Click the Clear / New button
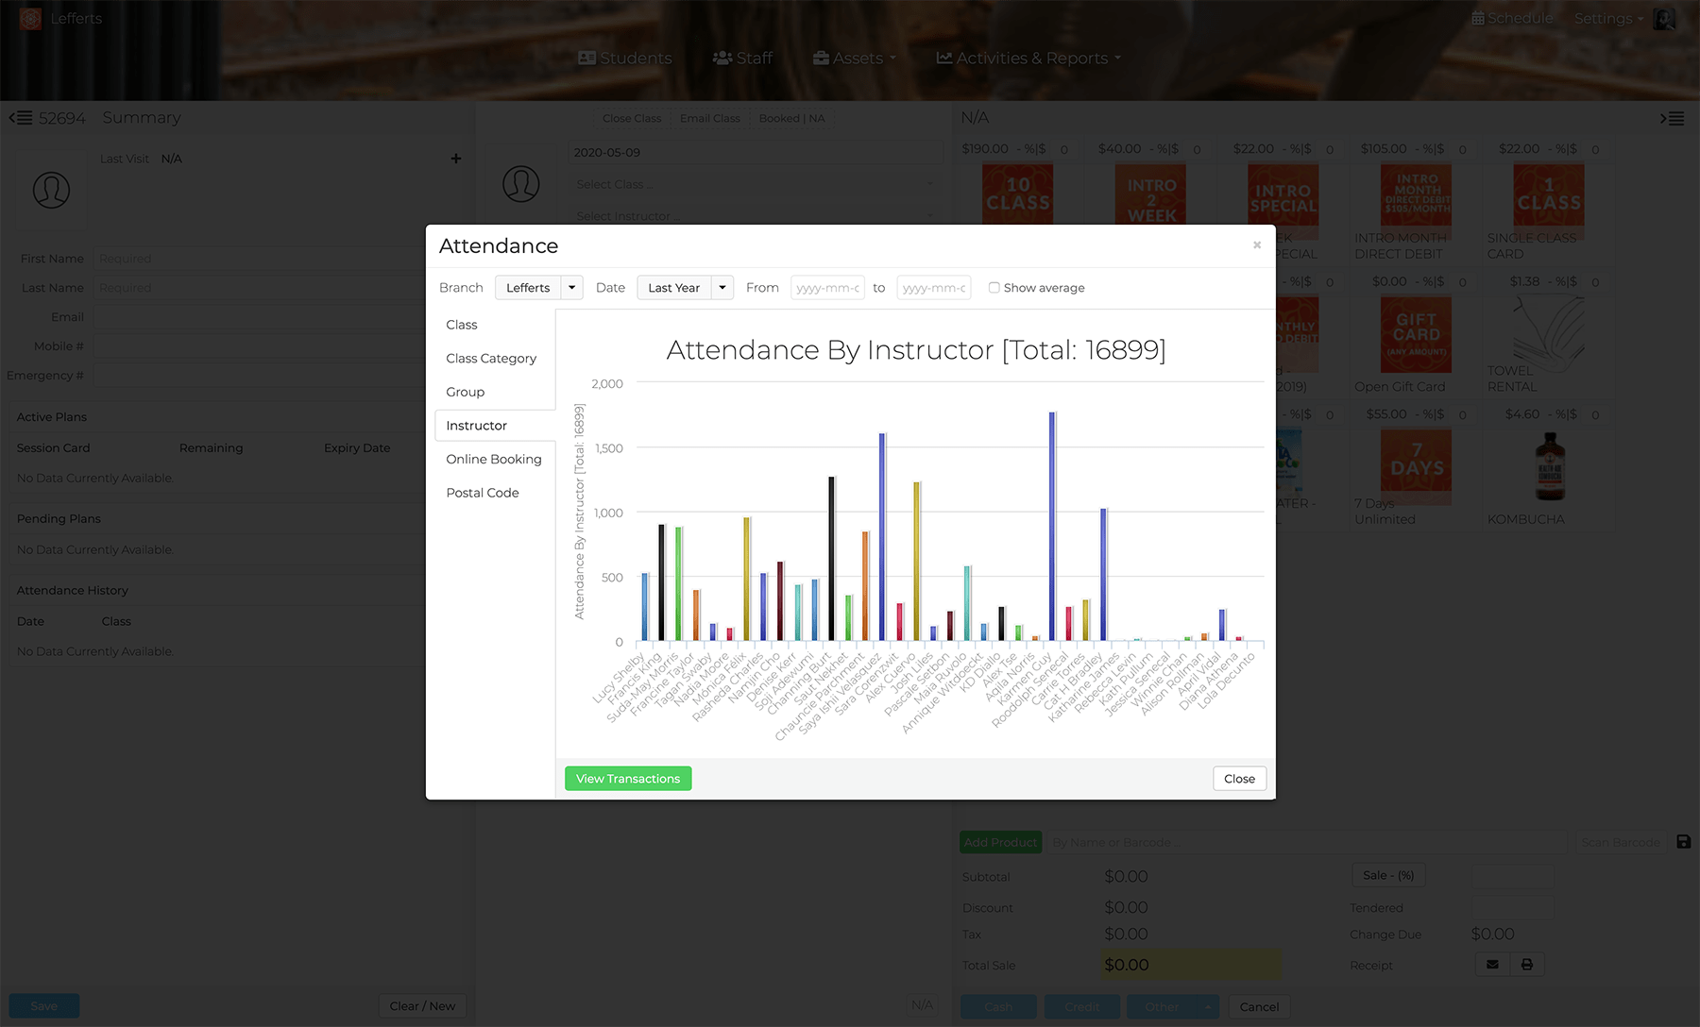The width and height of the screenshot is (1700, 1027). (x=422, y=1005)
